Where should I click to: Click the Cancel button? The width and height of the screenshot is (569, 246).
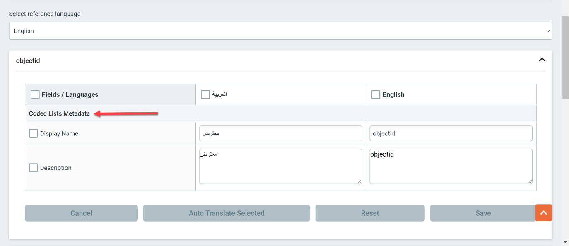pyautogui.click(x=81, y=213)
